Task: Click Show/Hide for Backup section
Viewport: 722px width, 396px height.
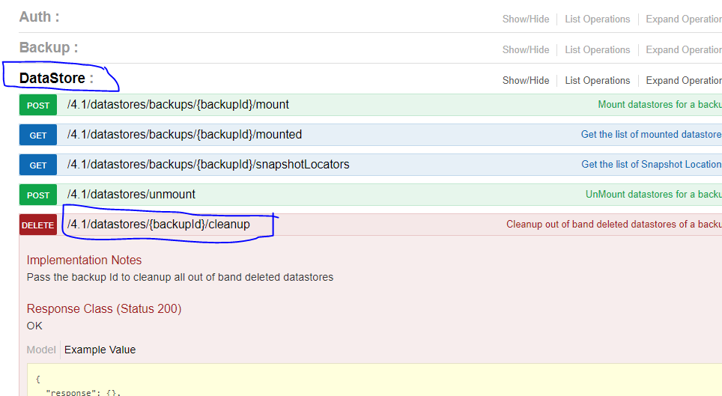Action: click(525, 49)
